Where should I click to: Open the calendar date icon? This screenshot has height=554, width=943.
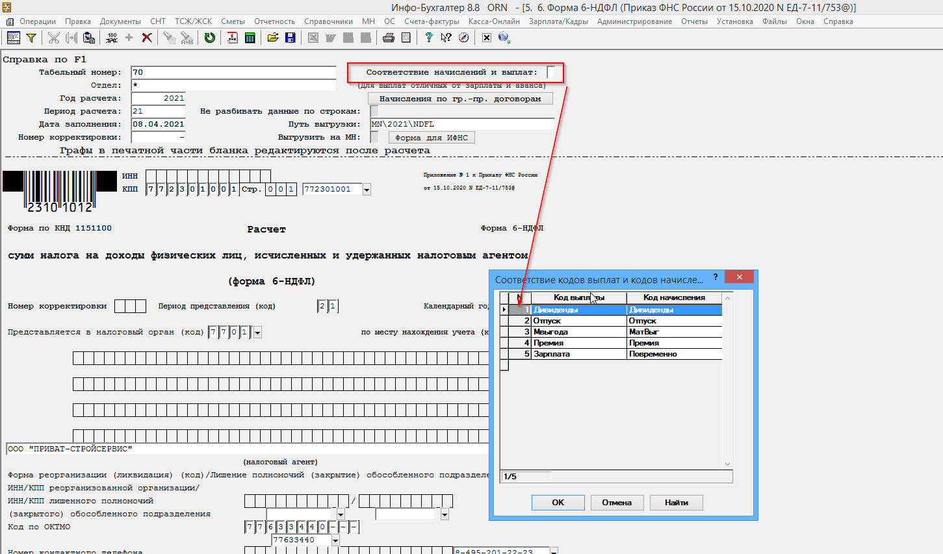coord(233,38)
